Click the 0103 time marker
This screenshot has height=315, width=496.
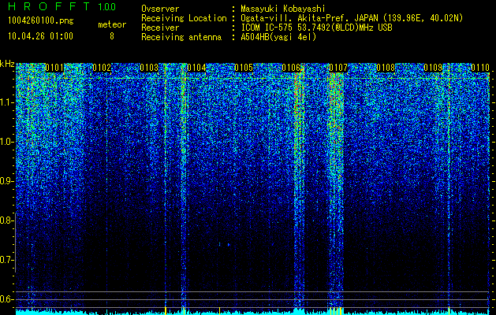pos(149,68)
